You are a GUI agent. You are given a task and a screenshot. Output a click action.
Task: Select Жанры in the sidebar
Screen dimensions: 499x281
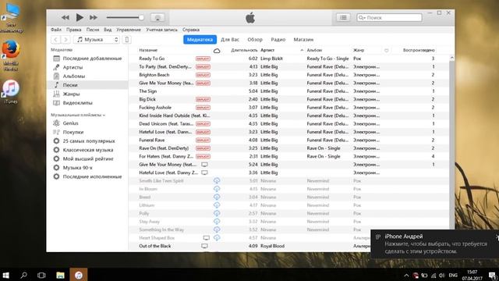point(87,94)
